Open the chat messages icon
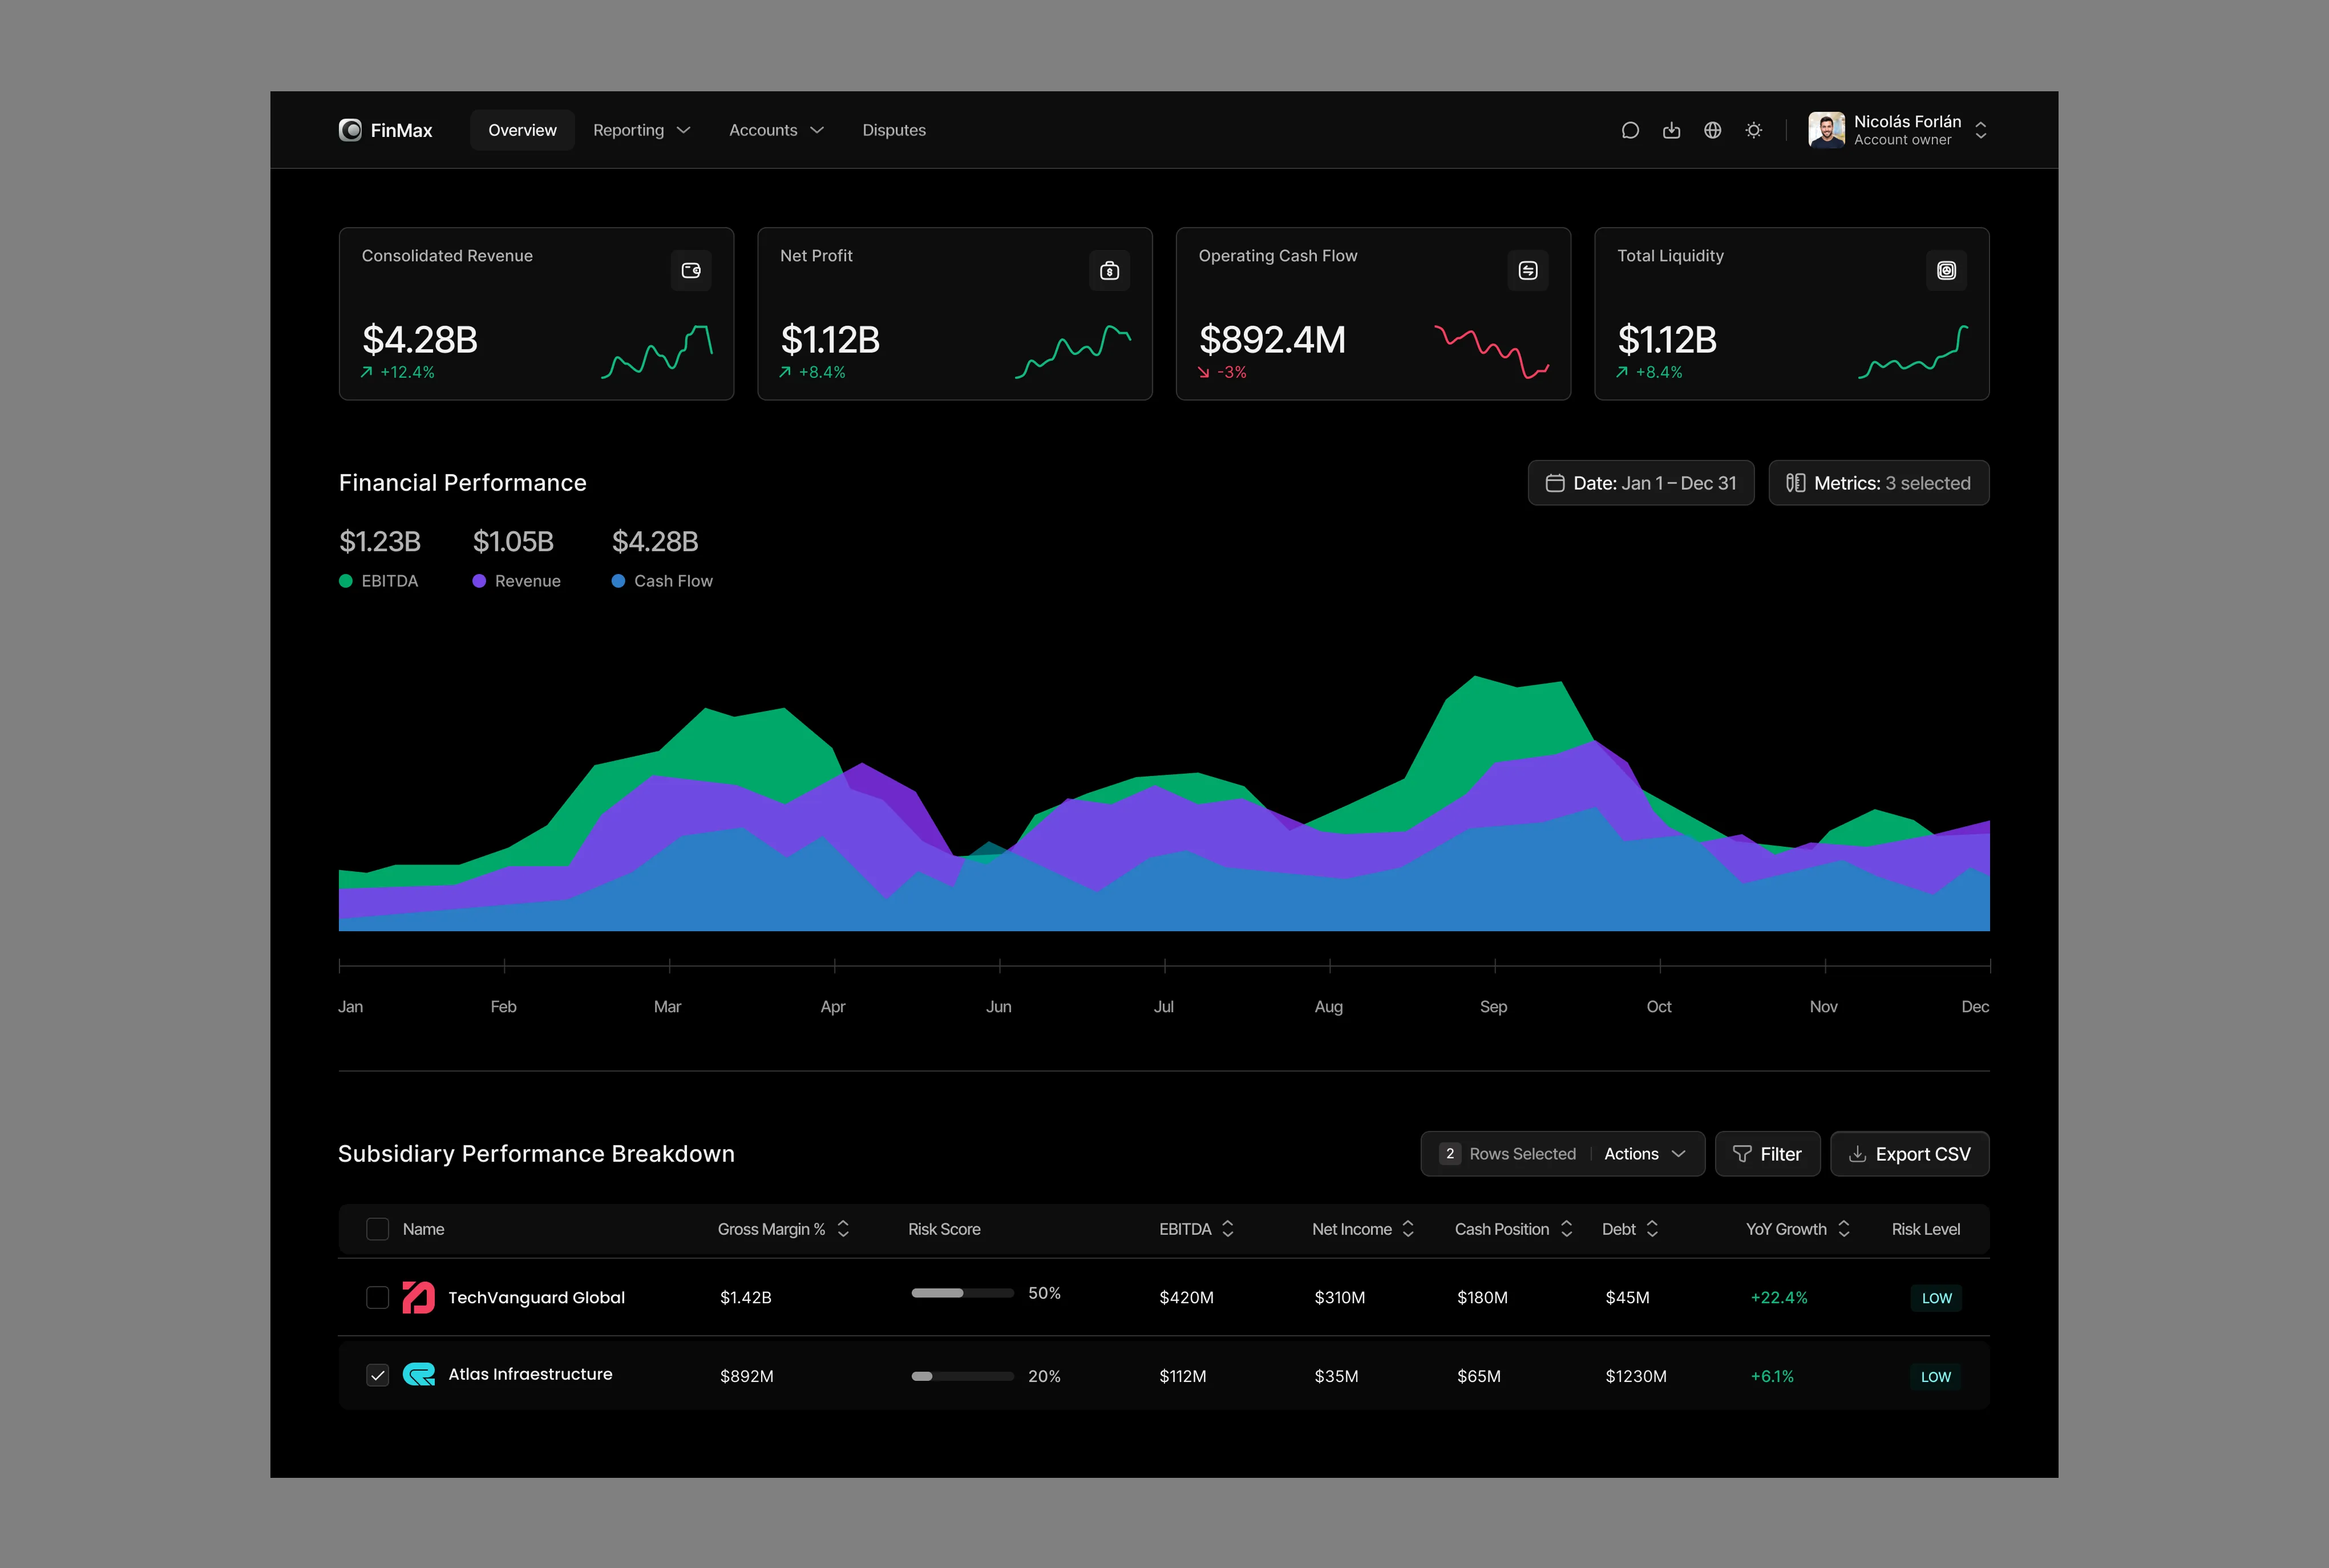 [1631, 130]
